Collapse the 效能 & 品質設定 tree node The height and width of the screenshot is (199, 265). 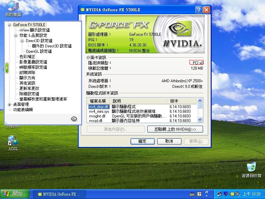click(16, 35)
